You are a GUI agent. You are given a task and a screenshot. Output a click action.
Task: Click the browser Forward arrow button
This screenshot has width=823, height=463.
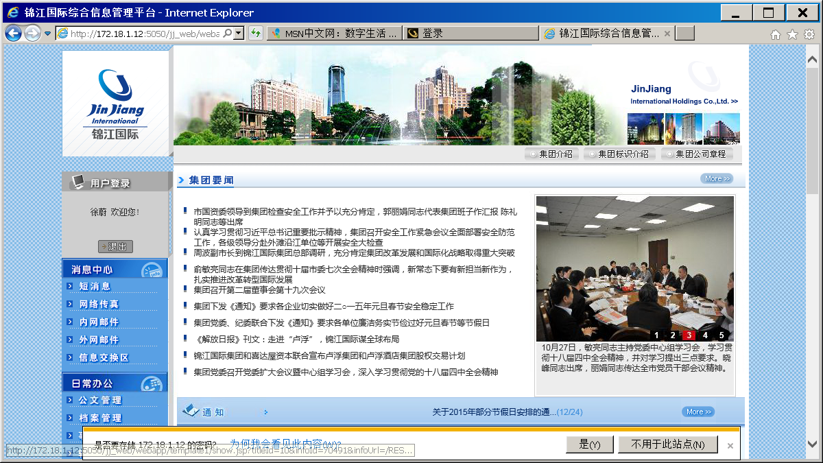[x=32, y=33]
